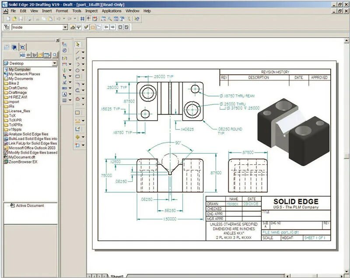
Task: Click the Library tab icon in side panel
Action: 7,47
